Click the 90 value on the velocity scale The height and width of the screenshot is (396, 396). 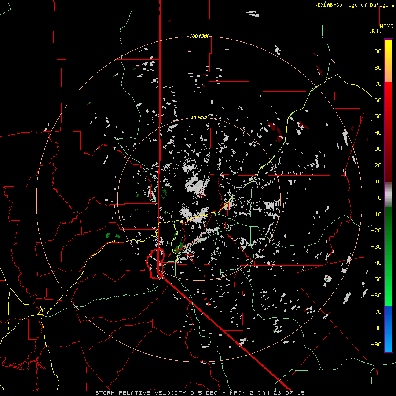378,51
